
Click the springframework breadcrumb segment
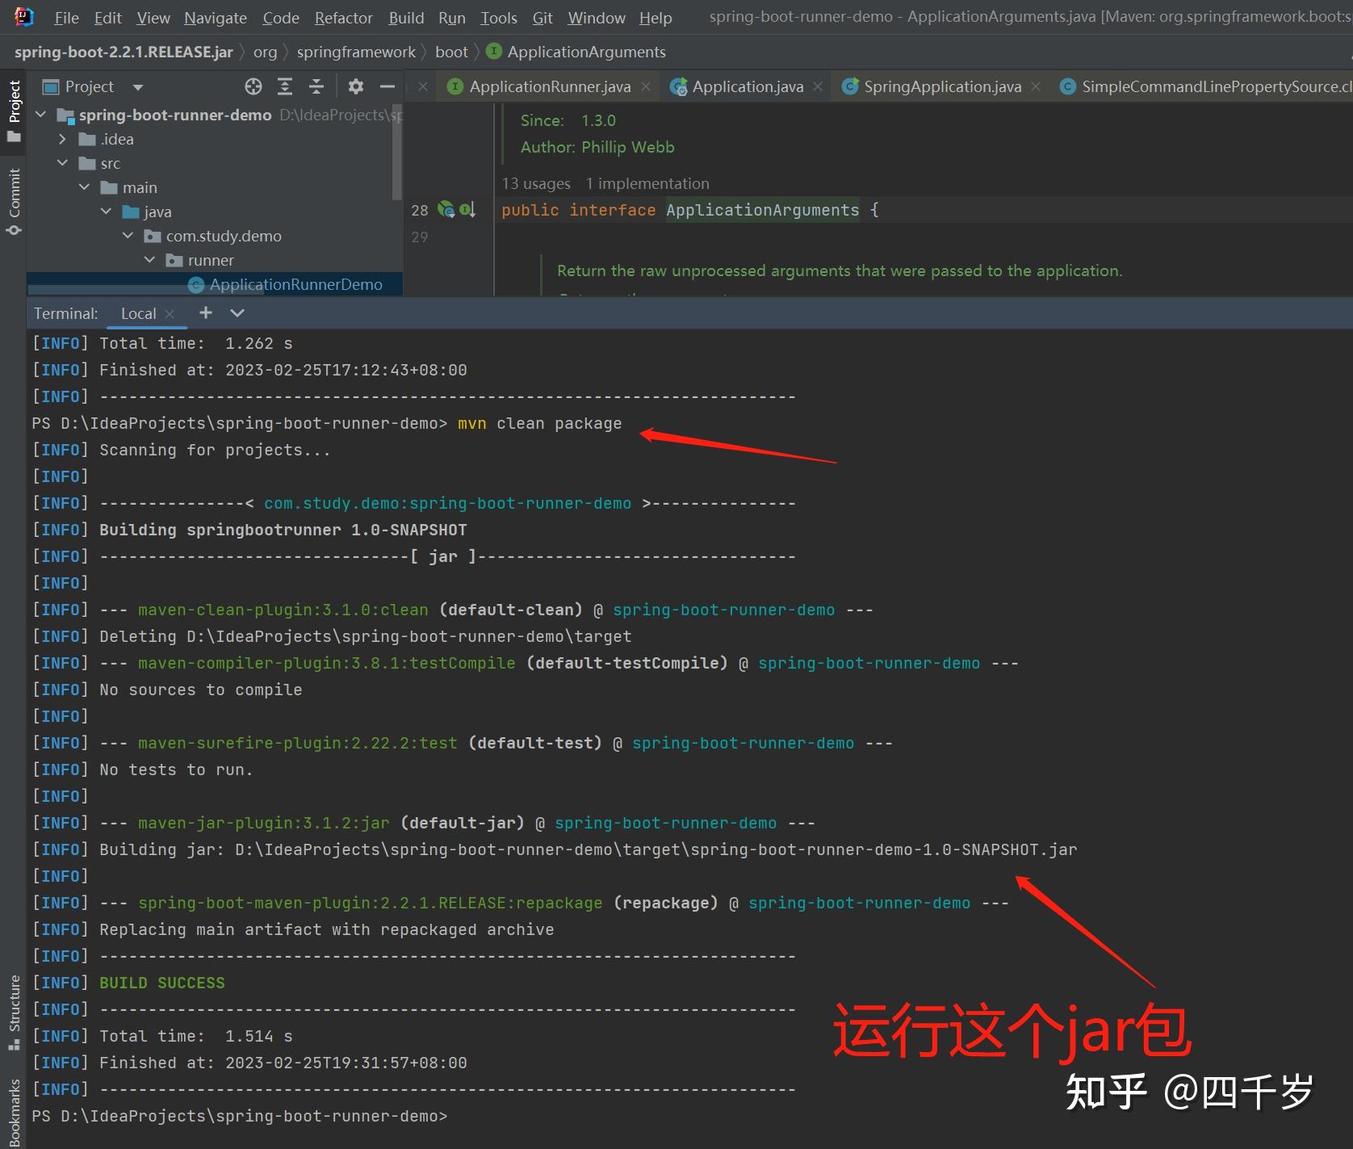pos(356,52)
